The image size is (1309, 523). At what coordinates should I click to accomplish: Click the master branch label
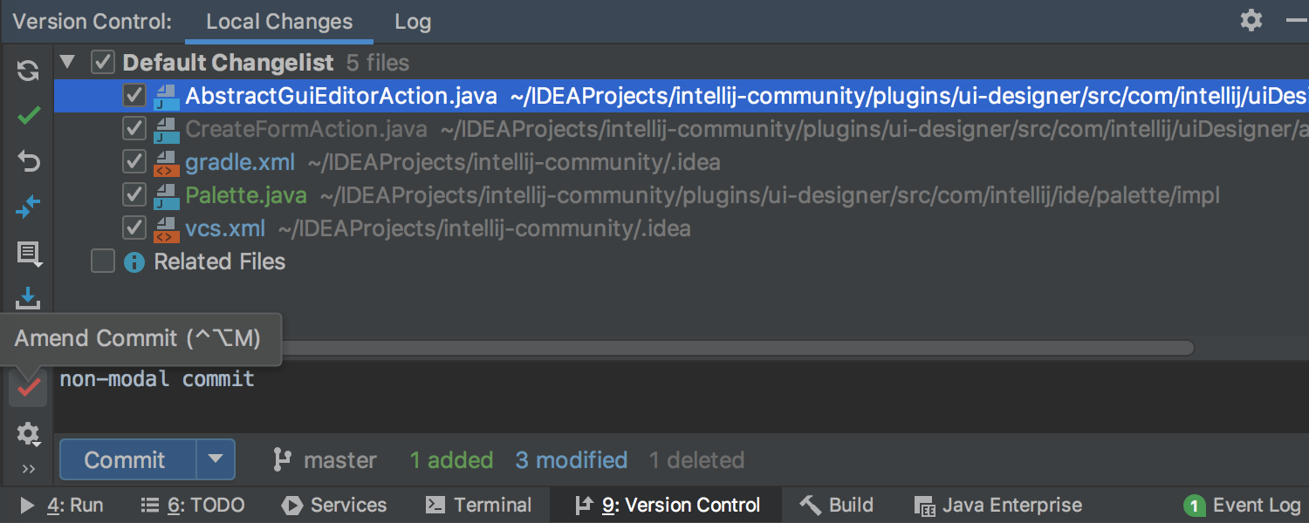[339, 459]
